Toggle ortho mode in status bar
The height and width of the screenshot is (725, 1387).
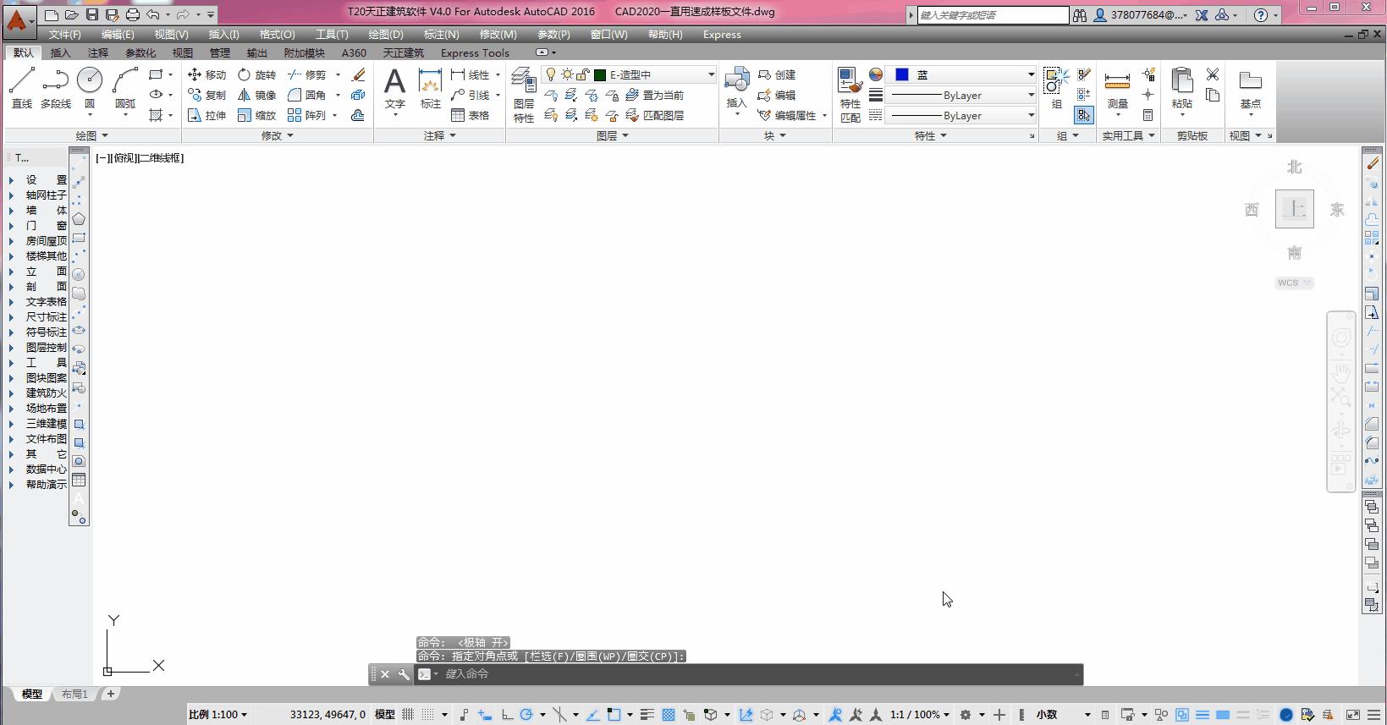coord(506,715)
